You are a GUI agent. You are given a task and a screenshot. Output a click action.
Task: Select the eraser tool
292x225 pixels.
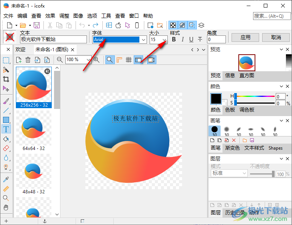point(6,148)
